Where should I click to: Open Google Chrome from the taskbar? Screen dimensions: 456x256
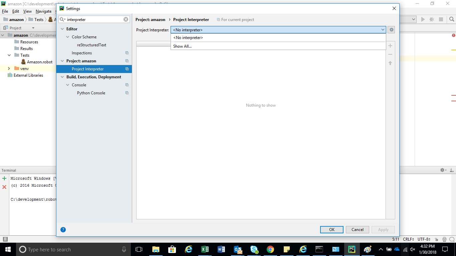(x=270, y=249)
